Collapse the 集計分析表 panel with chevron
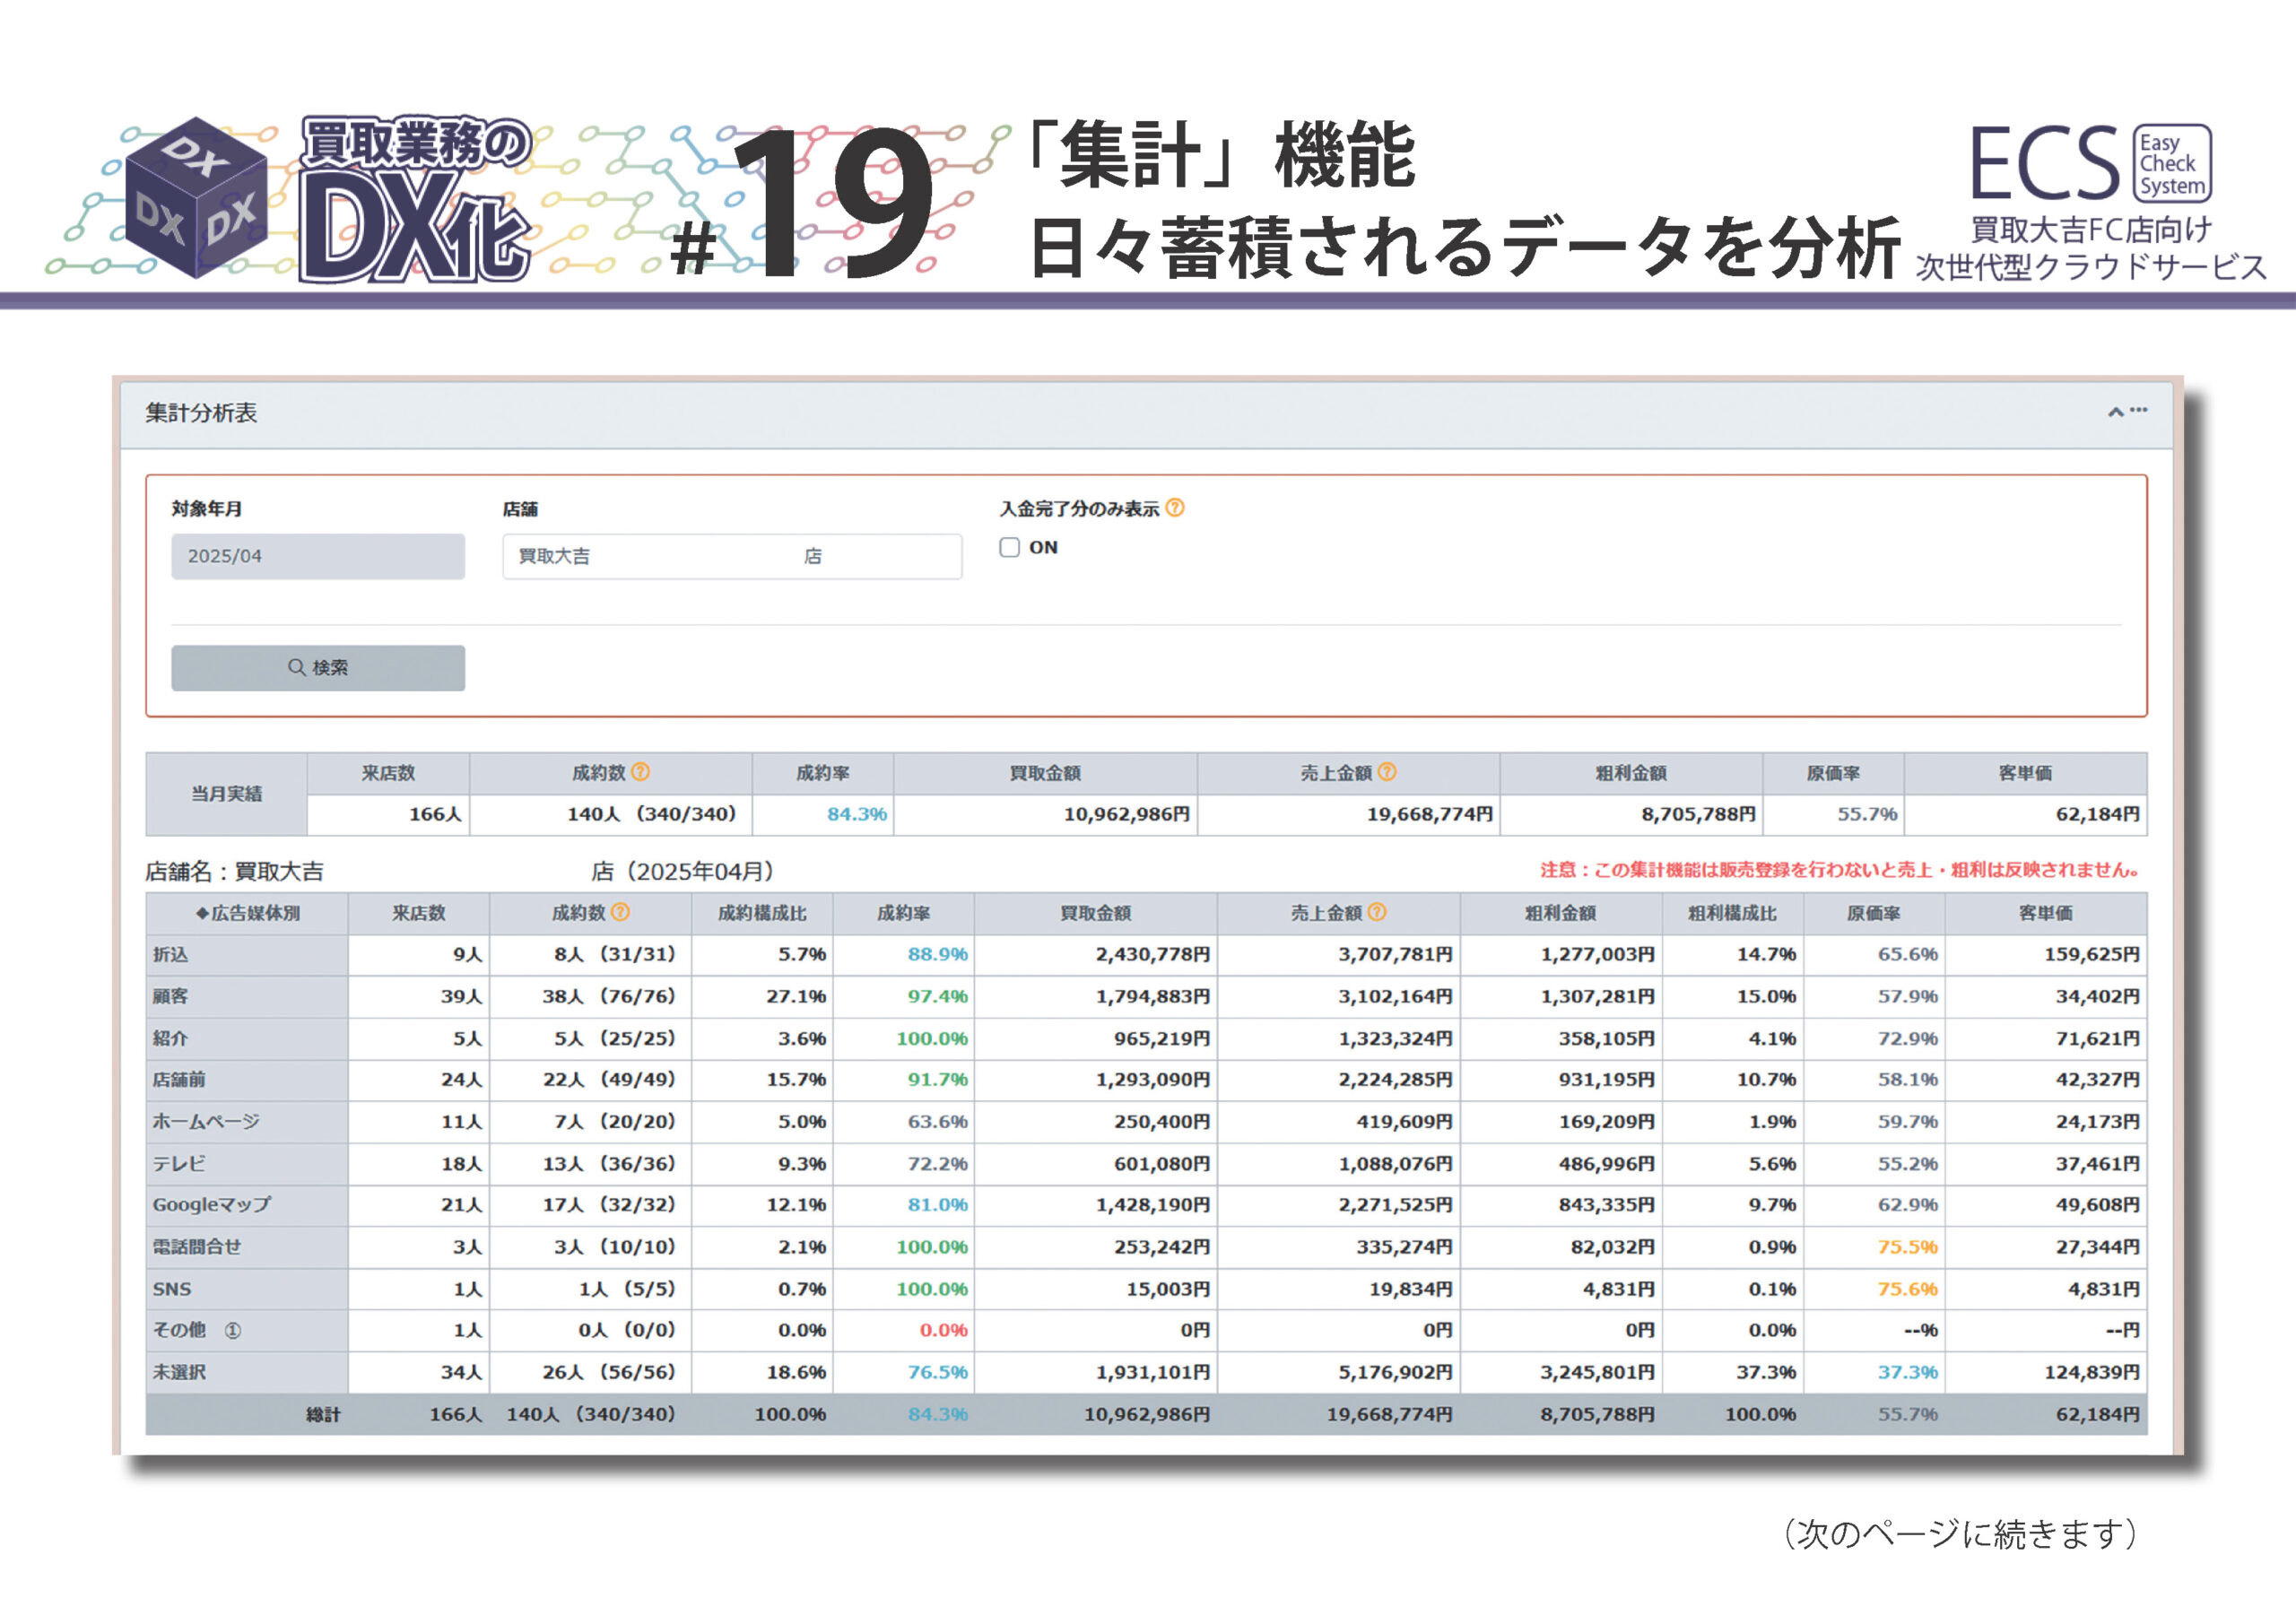The height and width of the screenshot is (1624, 2296). click(2115, 412)
